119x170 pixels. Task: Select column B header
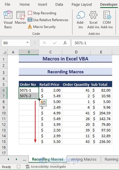(x=29, y=52)
